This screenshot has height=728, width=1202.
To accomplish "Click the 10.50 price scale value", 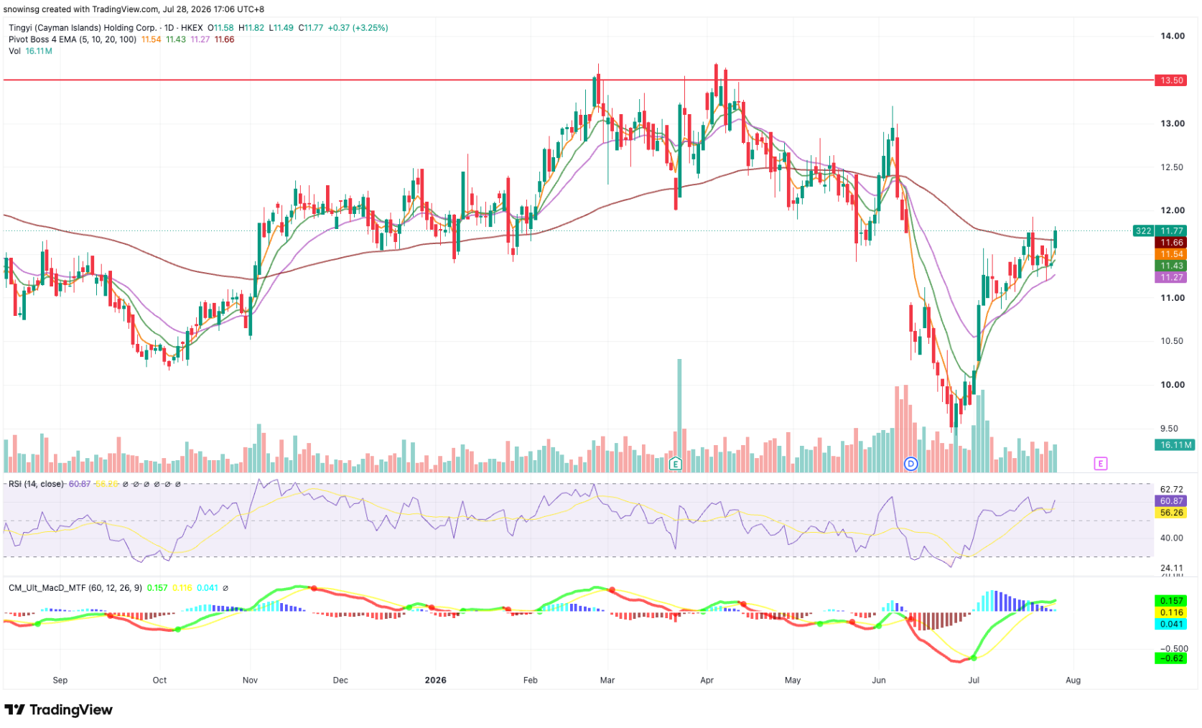I will click(x=1173, y=341).
